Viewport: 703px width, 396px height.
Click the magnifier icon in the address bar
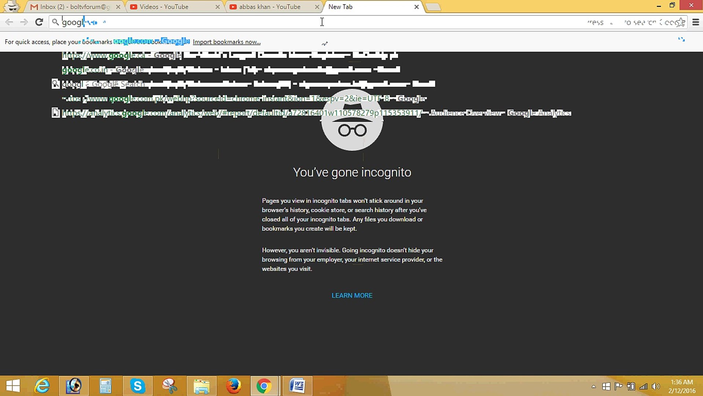55,22
